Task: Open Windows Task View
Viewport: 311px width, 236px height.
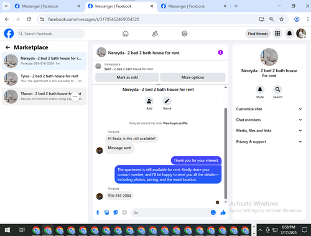Action: point(22,230)
